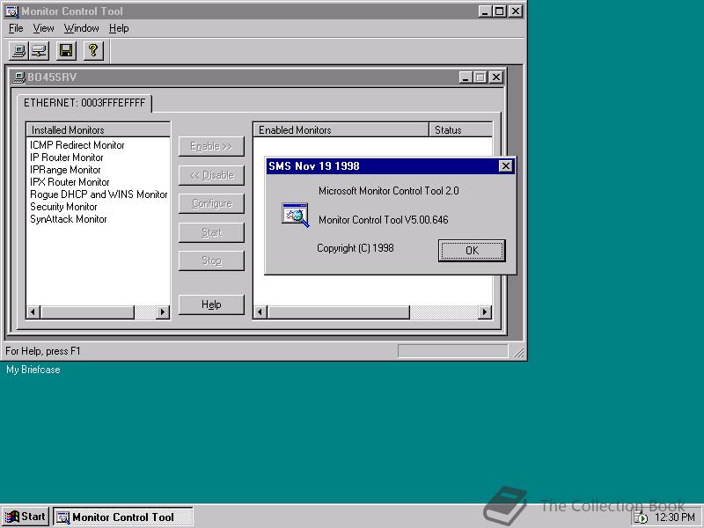Viewport: 704px width, 528px height.
Task: Click left arrow of Enabled Monitors scrollbar
Action: 260,312
